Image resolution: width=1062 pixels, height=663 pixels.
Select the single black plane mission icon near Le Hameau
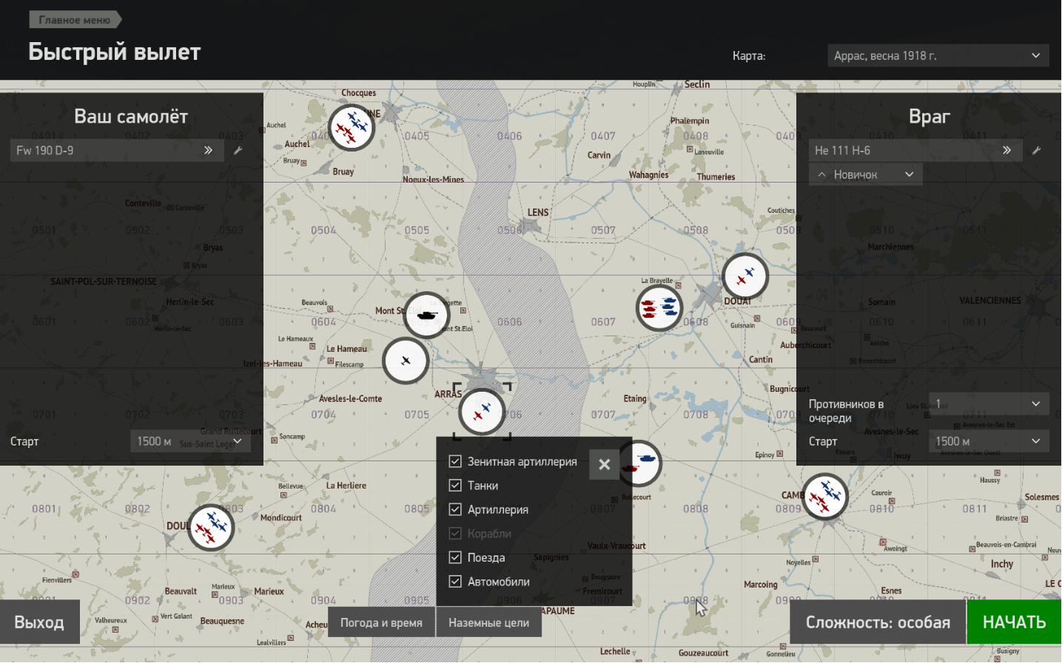click(x=406, y=361)
